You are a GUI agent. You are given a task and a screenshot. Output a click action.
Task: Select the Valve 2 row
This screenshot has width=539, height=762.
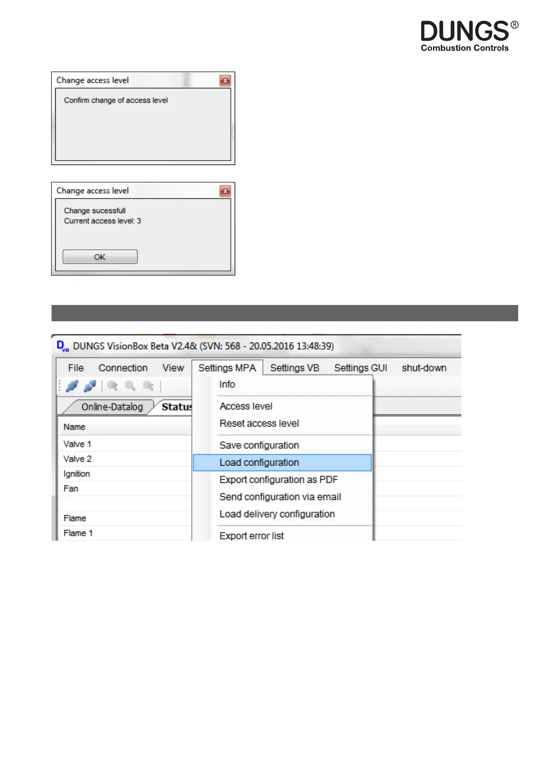(125, 459)
